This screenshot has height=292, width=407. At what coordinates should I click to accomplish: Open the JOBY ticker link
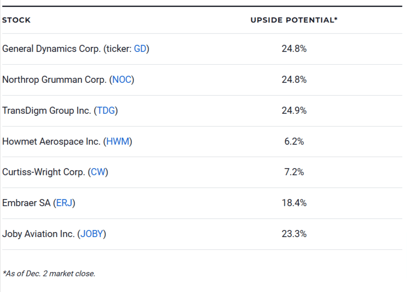[x=93, y=234]
